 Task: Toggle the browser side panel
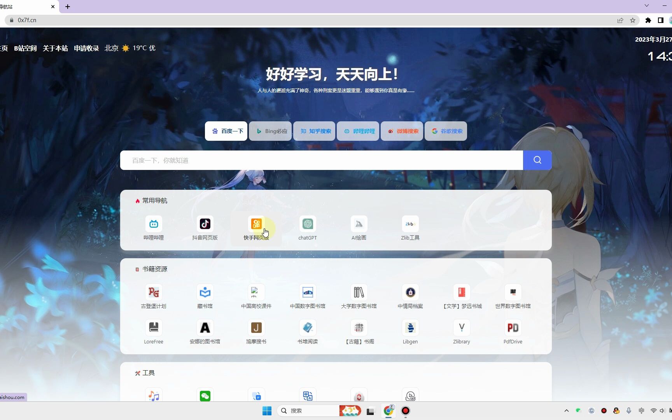(660, 20)
